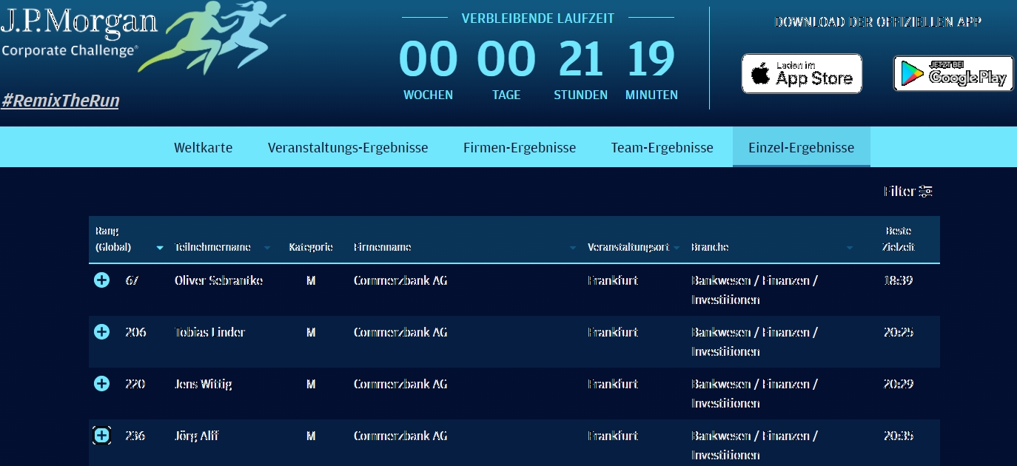The height and width of the screenshot is (466, 1017).
Task: Sort by the Branche column arrow
Action: tap(850, 248)
